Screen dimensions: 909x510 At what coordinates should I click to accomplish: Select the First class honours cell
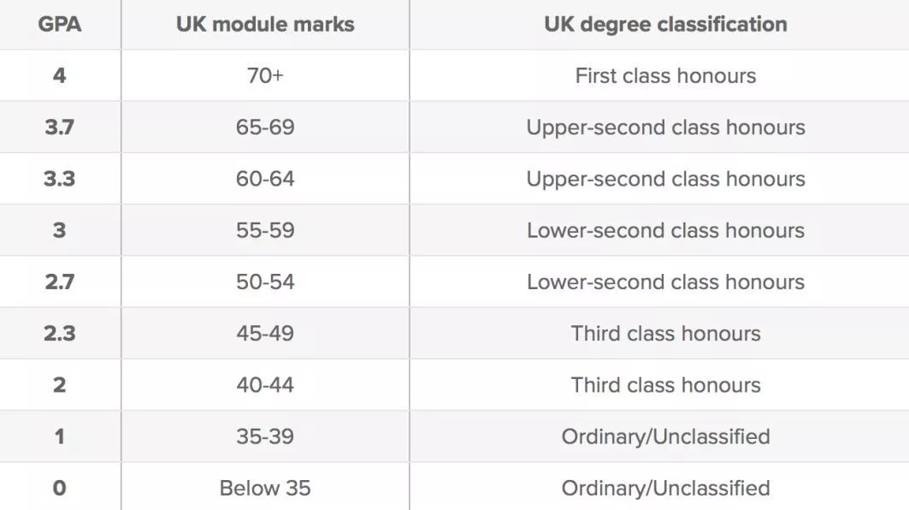point(665,75)
